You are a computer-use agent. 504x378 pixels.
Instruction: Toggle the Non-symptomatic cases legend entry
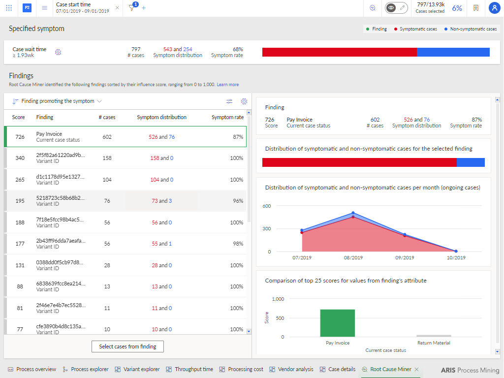[x=470, y=29]
